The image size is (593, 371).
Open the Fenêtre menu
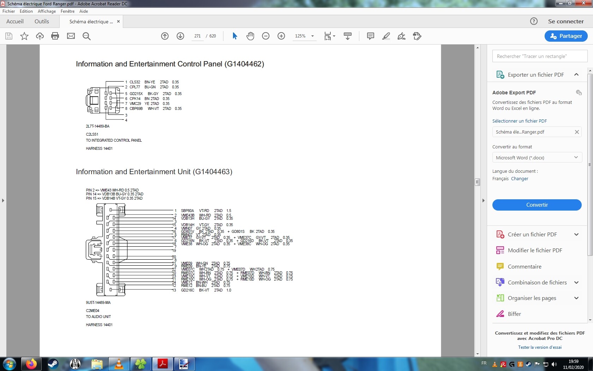pyautogui.click(x=67, y=11)
